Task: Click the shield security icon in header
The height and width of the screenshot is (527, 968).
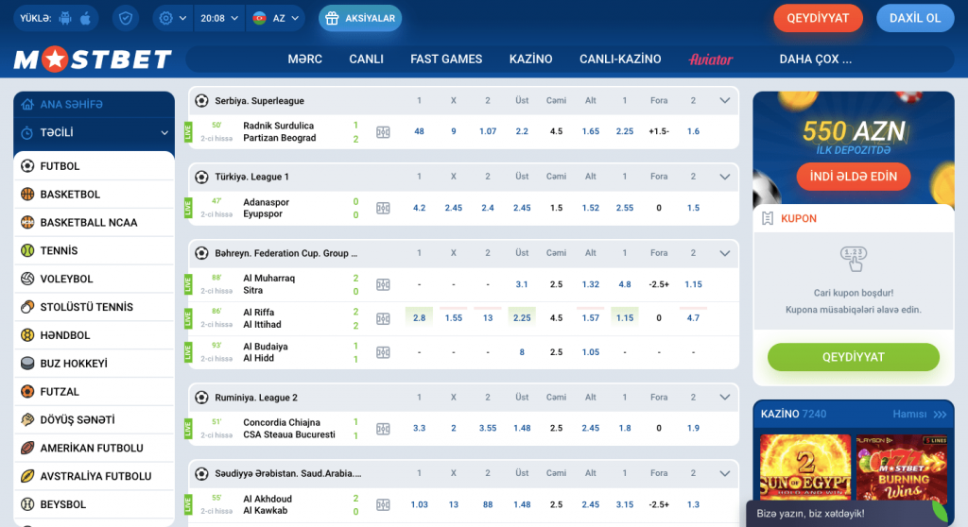Action: 126,19
